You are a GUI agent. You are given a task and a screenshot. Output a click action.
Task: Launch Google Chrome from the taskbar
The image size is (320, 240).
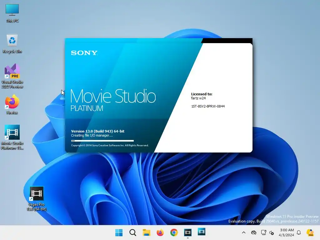[174, 232]
